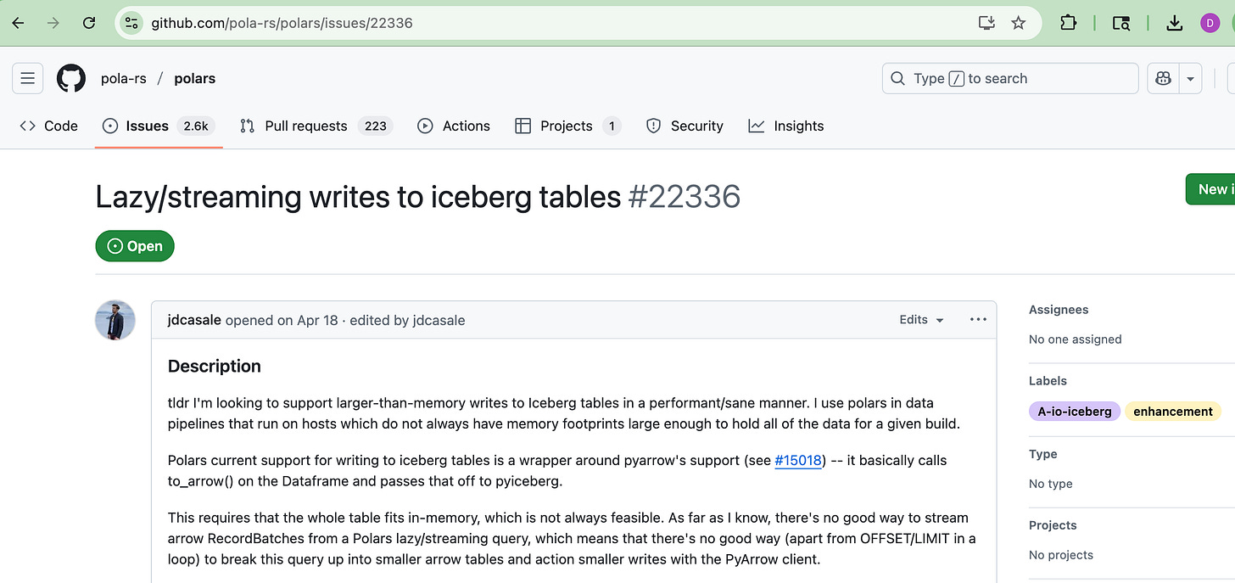Open the Projects tab

[x=566, y=126]
